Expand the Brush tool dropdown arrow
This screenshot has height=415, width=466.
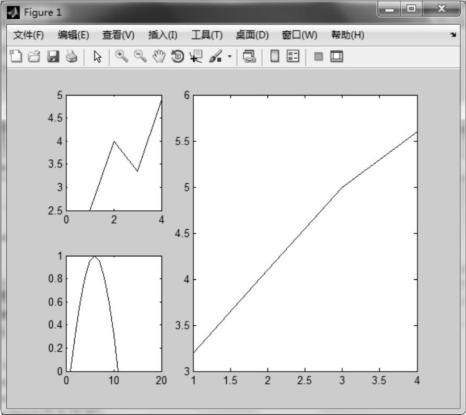tap(230, 56)
